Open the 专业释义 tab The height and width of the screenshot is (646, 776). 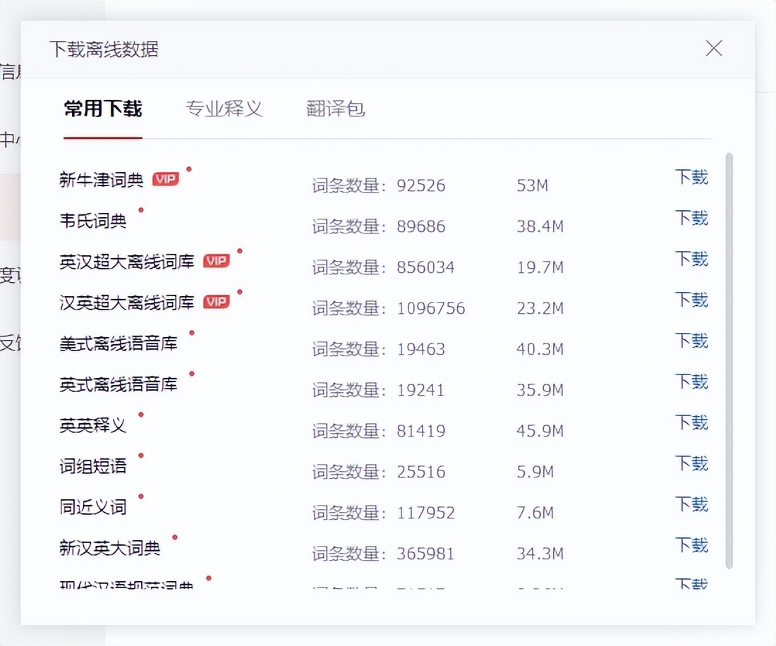pos(224,109)
